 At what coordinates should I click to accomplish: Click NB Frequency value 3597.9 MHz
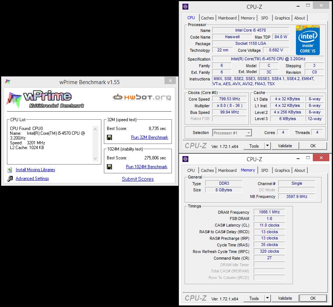click(297, 196)
